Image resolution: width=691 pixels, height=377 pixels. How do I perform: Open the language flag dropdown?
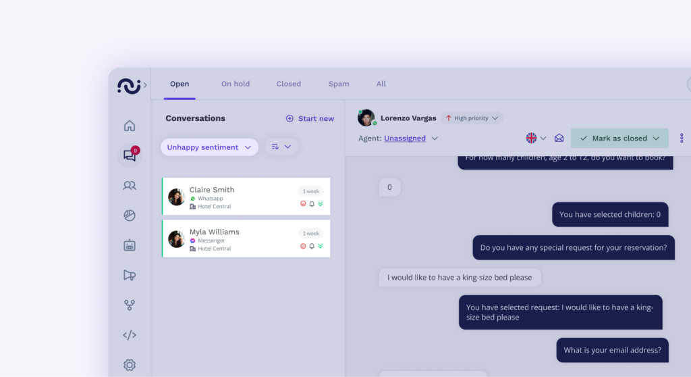(535, 139)
